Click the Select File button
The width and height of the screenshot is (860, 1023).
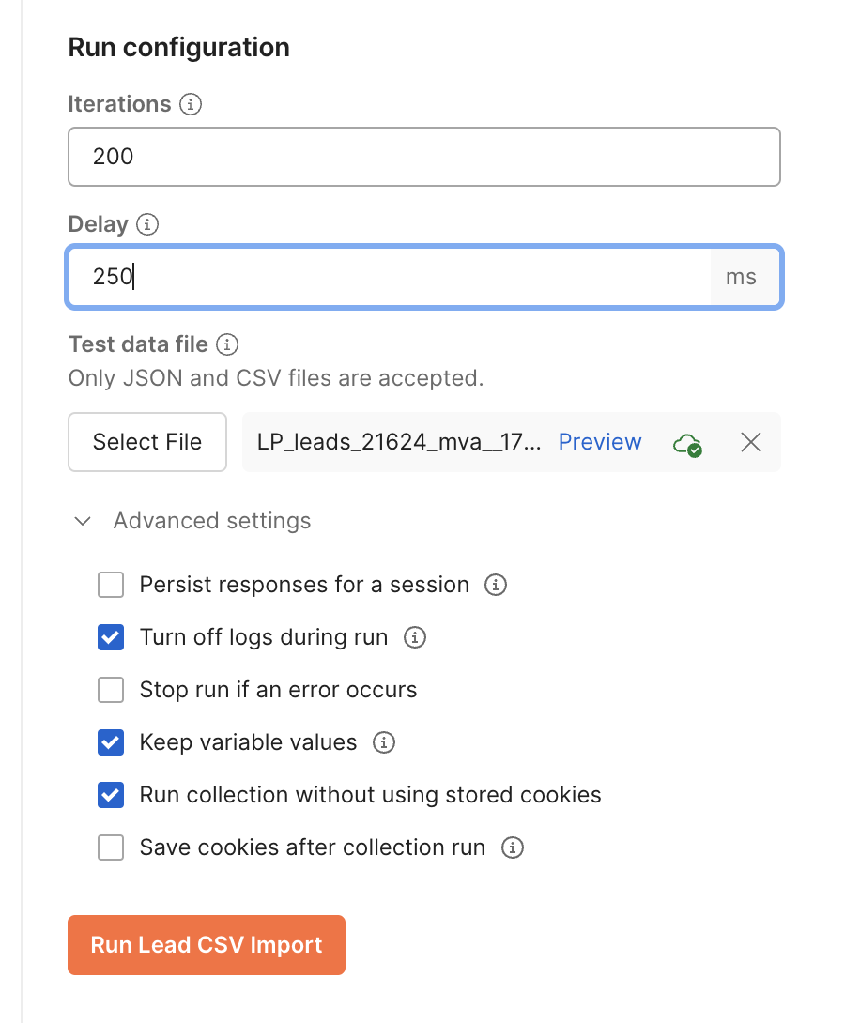[147, 442]
